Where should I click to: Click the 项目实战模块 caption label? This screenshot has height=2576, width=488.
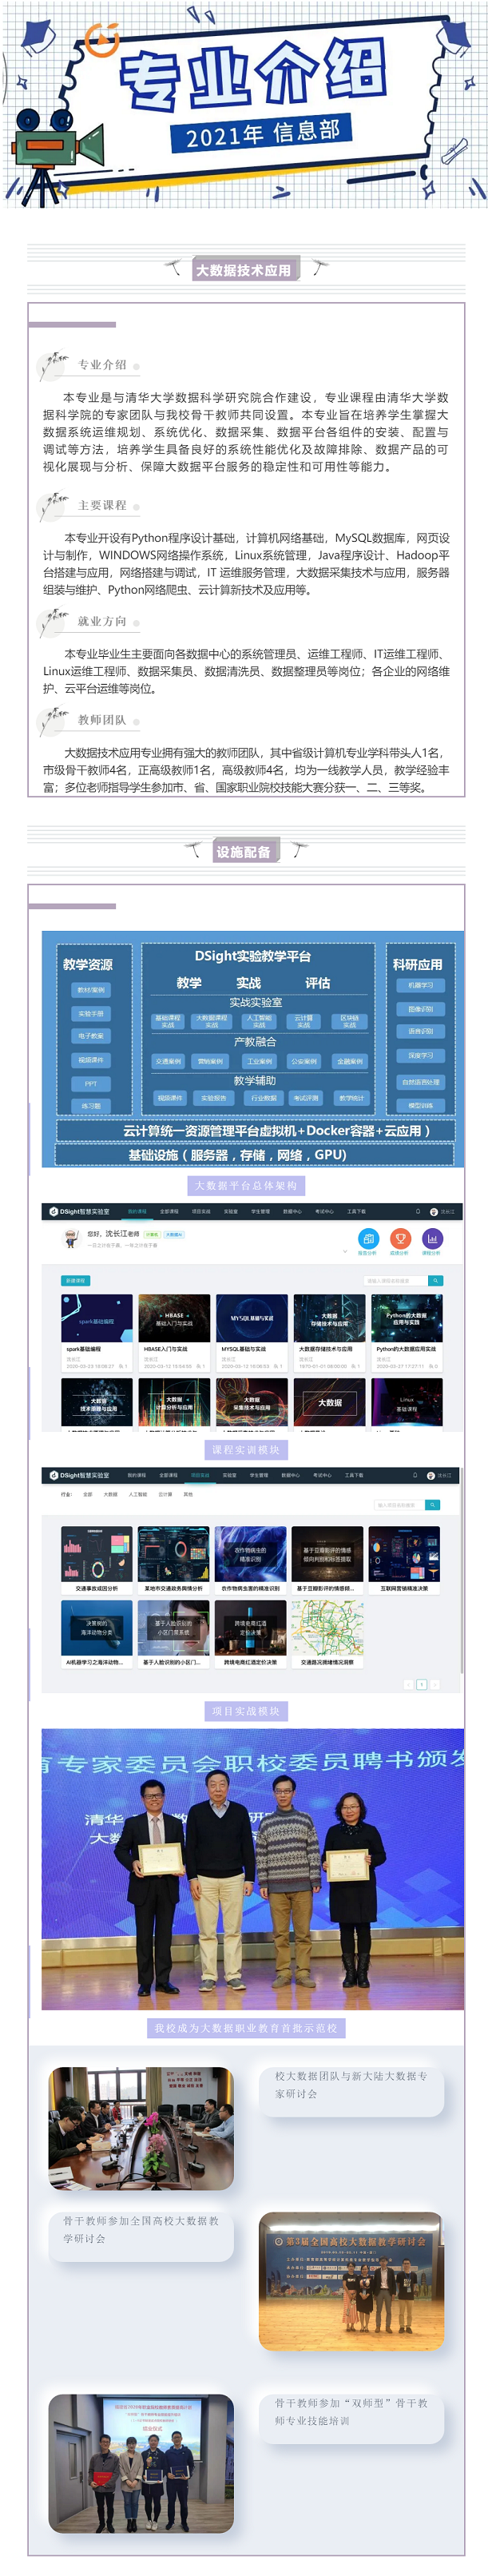point(246,1712)
